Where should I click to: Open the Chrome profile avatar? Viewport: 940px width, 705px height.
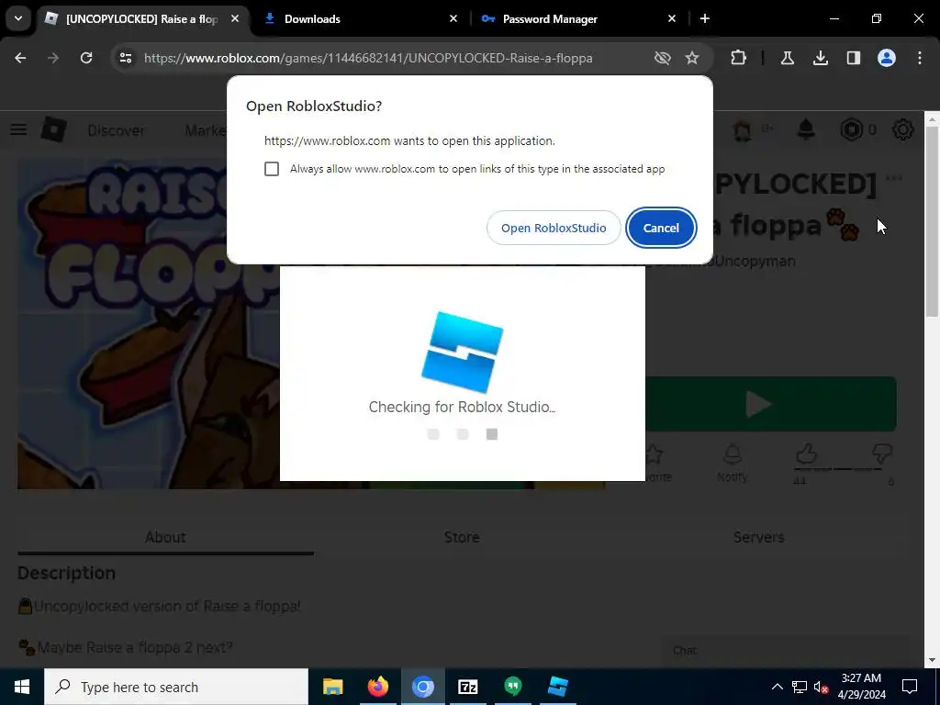click(x=886, y=58)
